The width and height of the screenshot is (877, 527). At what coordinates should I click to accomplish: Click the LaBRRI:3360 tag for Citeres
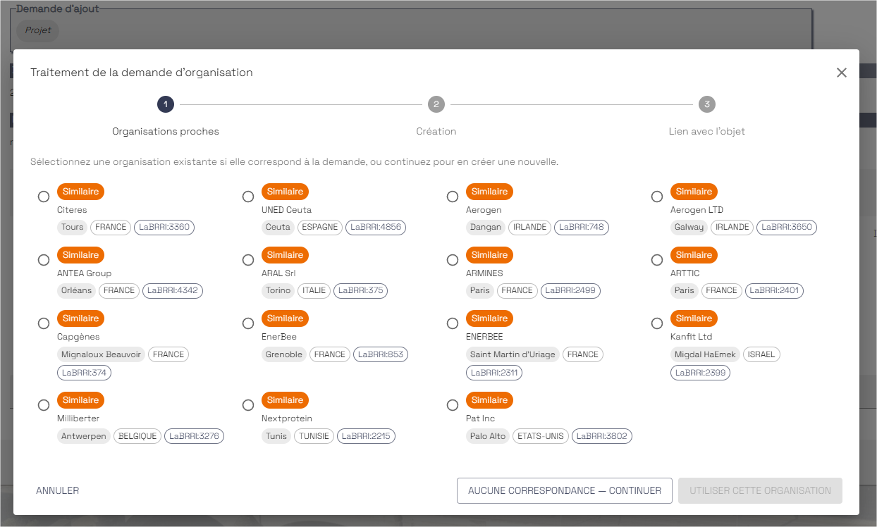pyautogui.click(x=164, y=227)
